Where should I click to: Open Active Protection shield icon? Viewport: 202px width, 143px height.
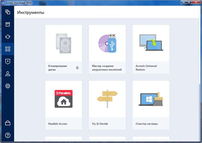click(x=8, y=61)
